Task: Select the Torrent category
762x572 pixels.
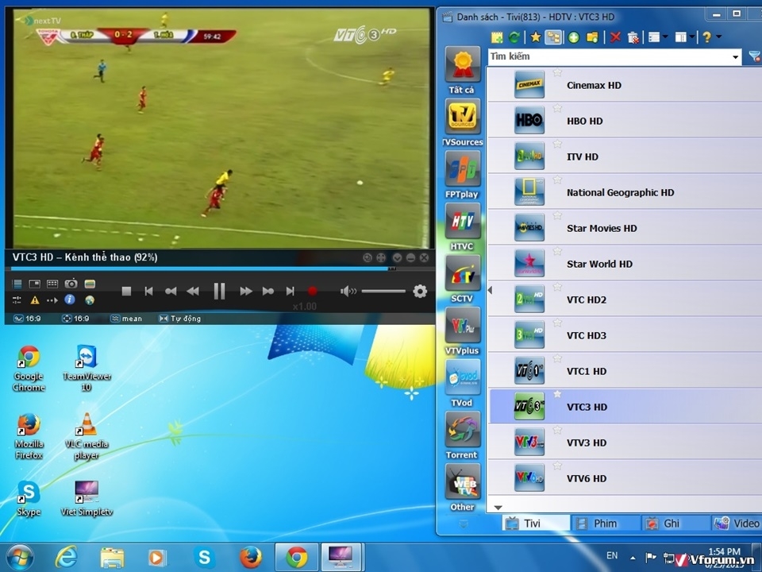Action: (x=462, y=435)
